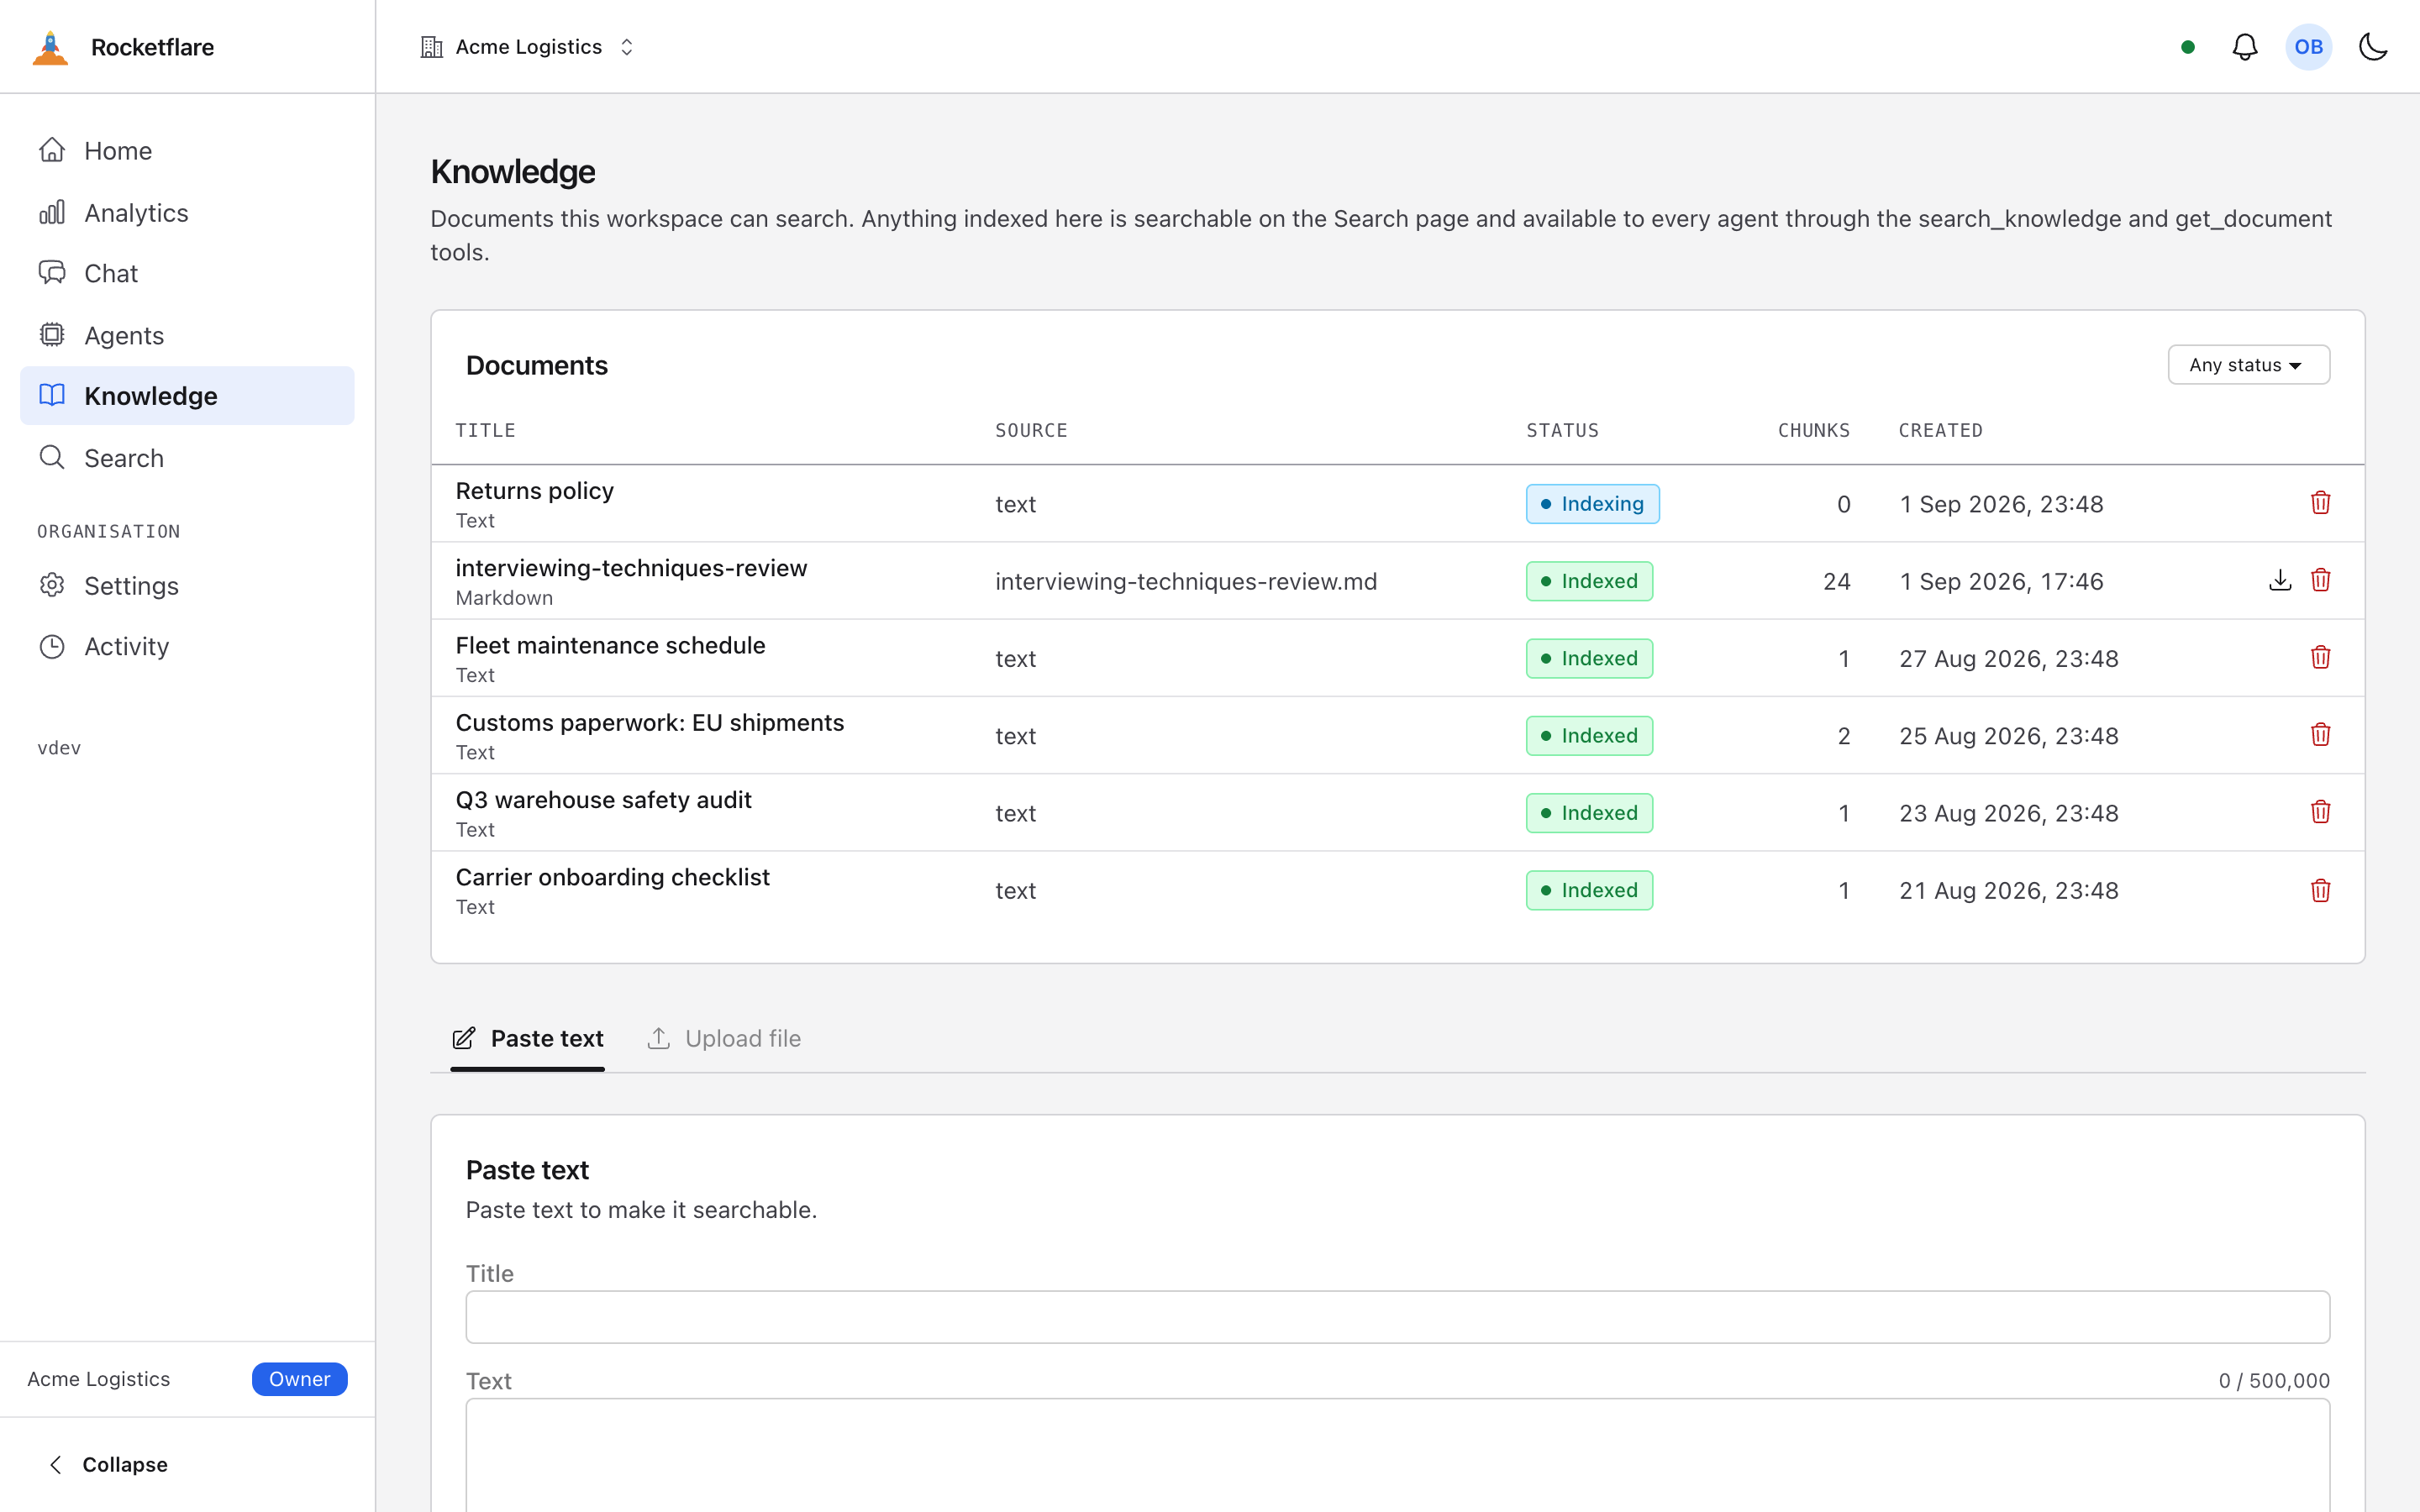The width and height of the screenshot is (2420, 1512).
Task: Click the Owner role badge
Action: (299, 1379)
